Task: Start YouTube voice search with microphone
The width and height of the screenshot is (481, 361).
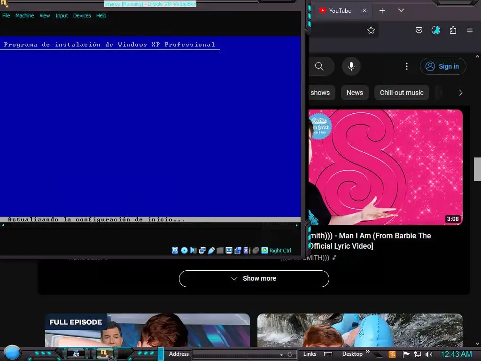Action: point(351,66)
